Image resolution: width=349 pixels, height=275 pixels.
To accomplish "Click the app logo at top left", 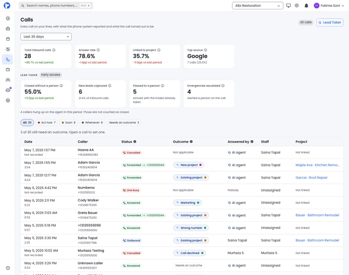I will [x=7, y=6].
